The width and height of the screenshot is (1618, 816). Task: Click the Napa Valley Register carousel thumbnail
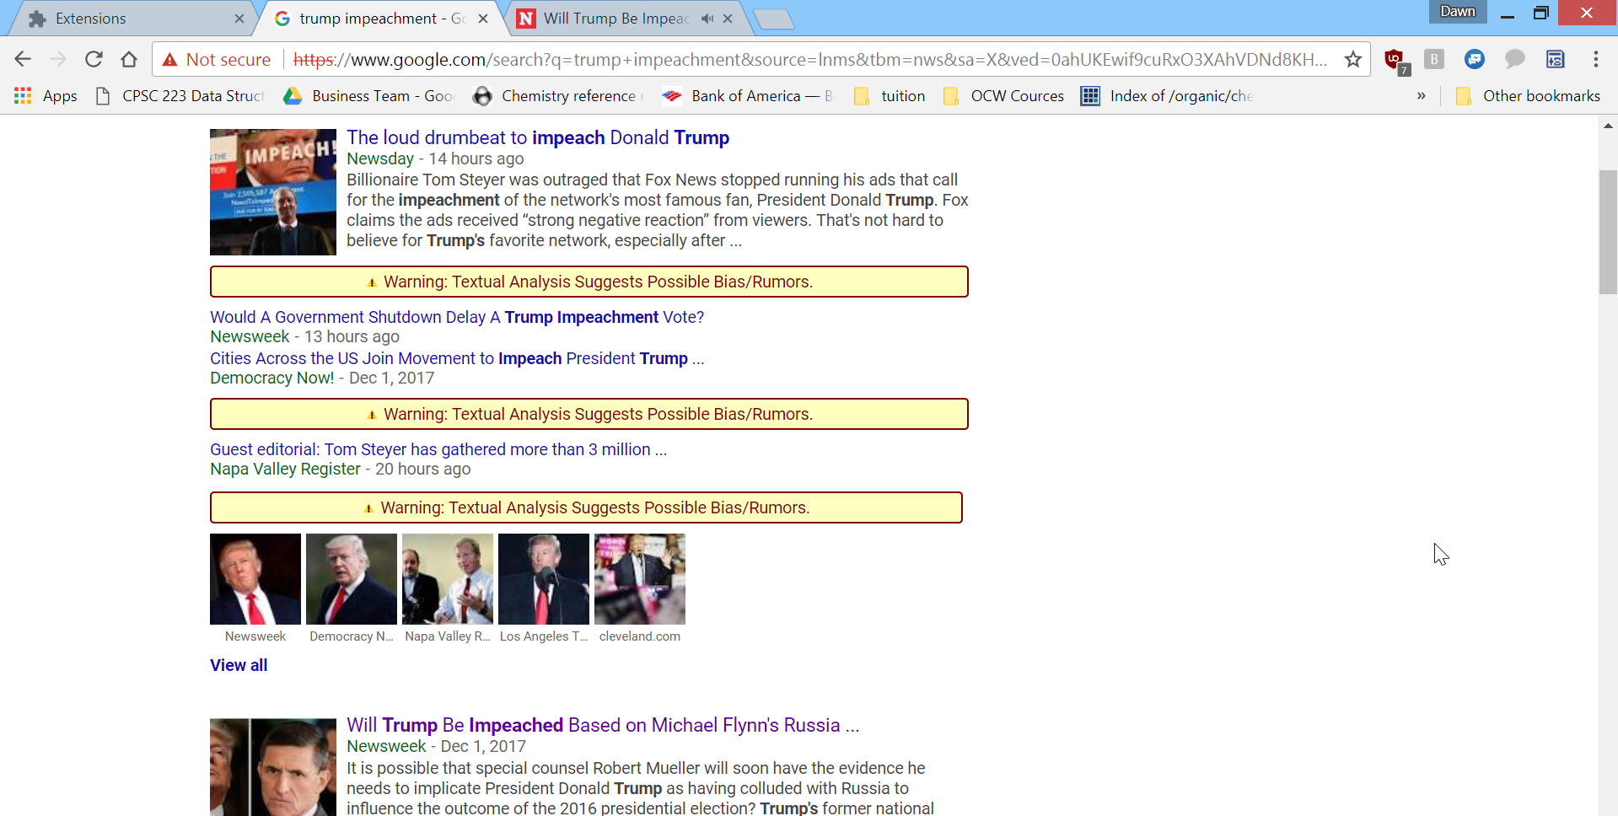tap(448, 579)
